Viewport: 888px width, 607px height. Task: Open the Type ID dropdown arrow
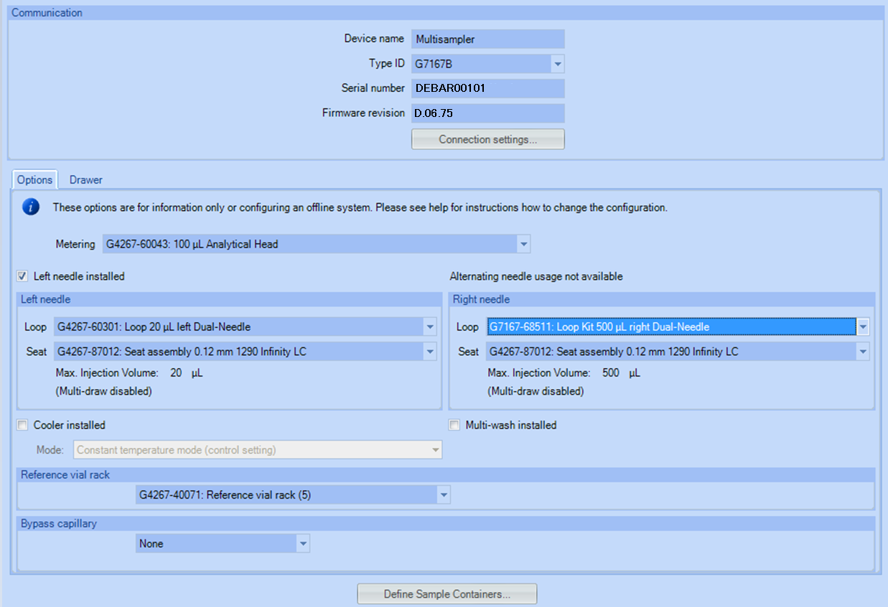(x=558, y=63)
